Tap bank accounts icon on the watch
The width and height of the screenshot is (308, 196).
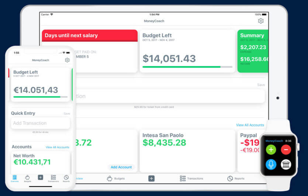(286, 164)
